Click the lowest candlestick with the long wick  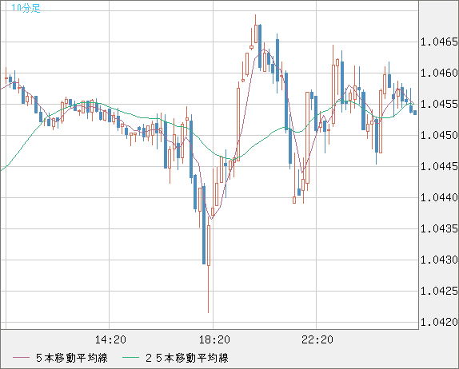point(209,265)
